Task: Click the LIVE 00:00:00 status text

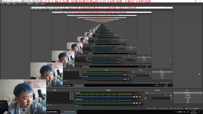Action: coord(152,109)
